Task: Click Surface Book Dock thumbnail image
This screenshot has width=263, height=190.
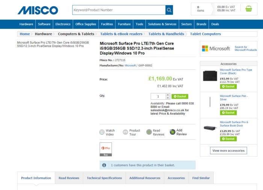Action: pos(210,128)
